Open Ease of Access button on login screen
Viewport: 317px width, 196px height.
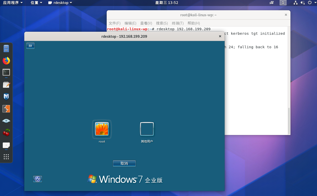tap(38, 179)
